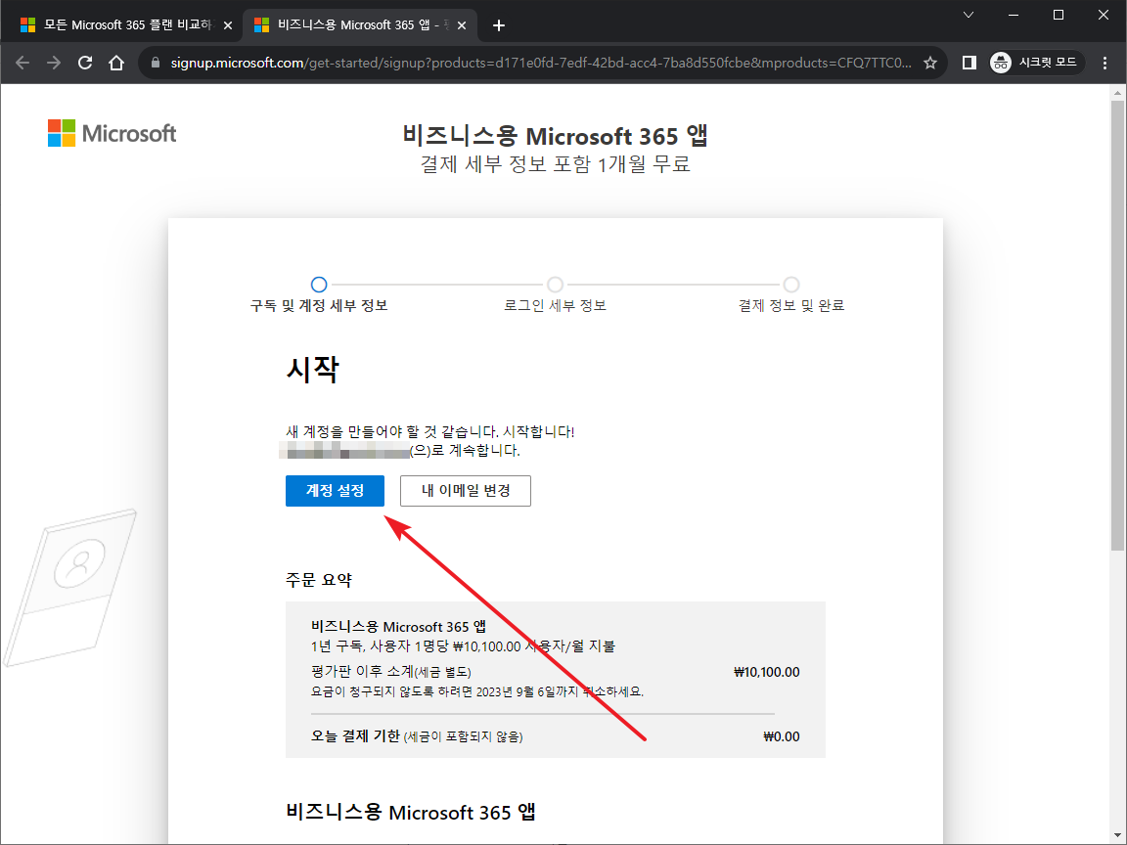1127x845 pixels.
Task: Click the ₩0.00 amount due today
Action: tap(782, 736)
